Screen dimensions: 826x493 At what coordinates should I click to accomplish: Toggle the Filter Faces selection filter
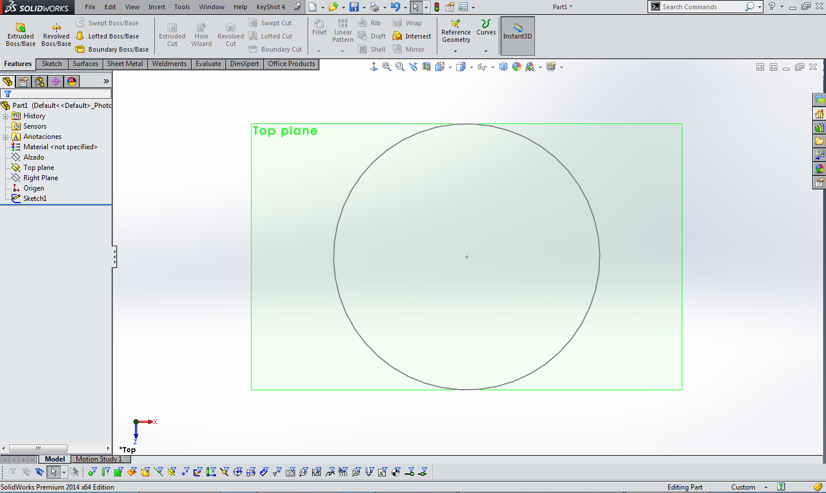118,472
